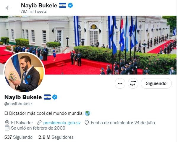This screenshot has width=178, height=142.
Task: Enable notifications with the bell icon
Action: 133,83
